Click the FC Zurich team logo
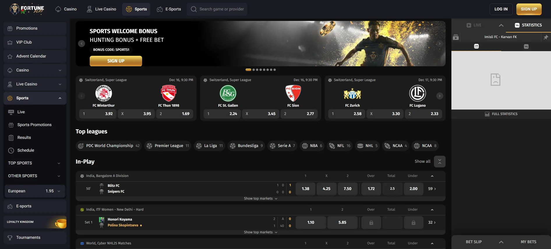The width and height of the screenshot is (551, 249). pos(352,94)
